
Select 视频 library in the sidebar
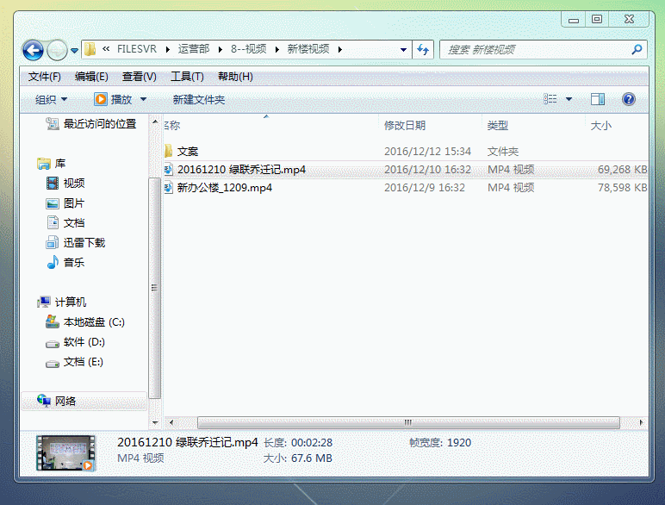pyautogui.click(x=65, y=184)
